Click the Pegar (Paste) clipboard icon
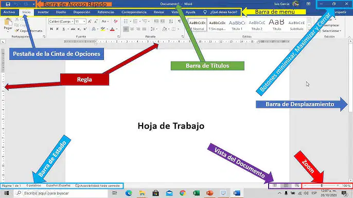Viewport: 353px width, 198px height. (x=8, y=22)
